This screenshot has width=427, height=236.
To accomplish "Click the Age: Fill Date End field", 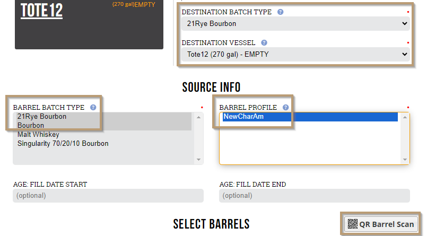I will (x=314, y=196).
